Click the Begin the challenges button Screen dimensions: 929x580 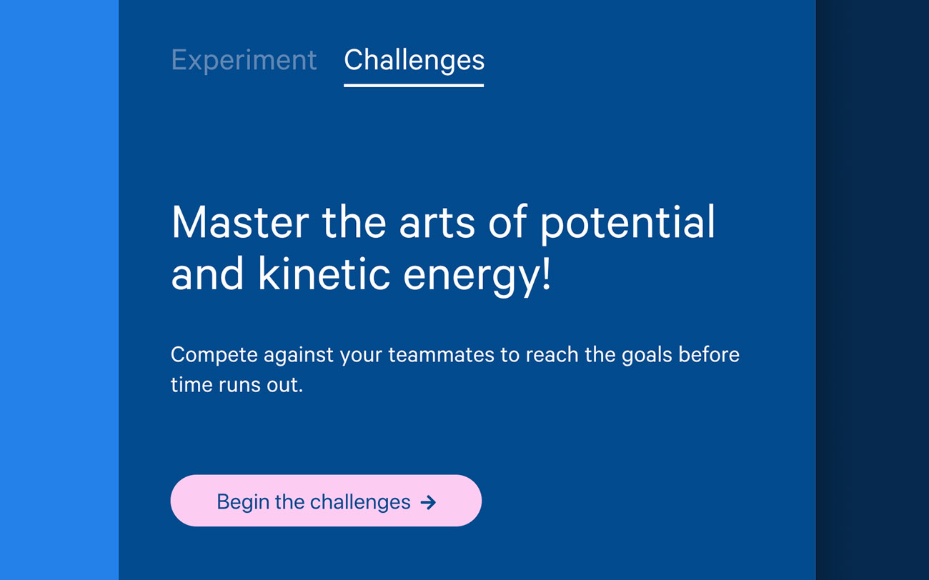point(326,501)
